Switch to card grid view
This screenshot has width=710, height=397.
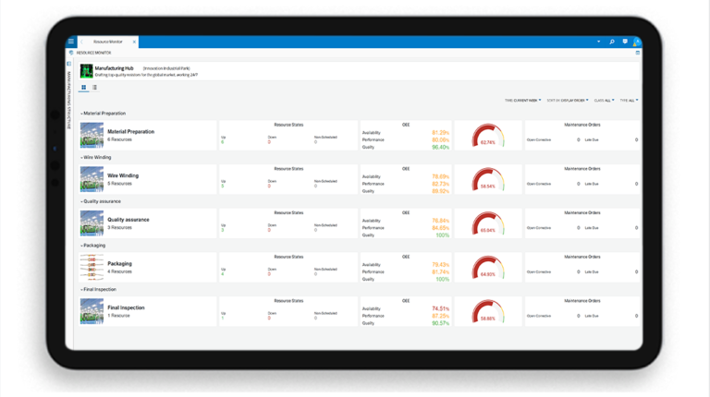[84, 88]
